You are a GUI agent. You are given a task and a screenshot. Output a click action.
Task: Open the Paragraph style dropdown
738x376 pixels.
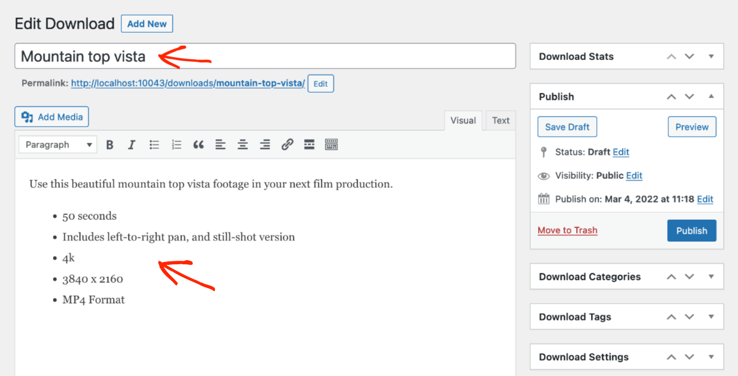[x=57, y=144]
